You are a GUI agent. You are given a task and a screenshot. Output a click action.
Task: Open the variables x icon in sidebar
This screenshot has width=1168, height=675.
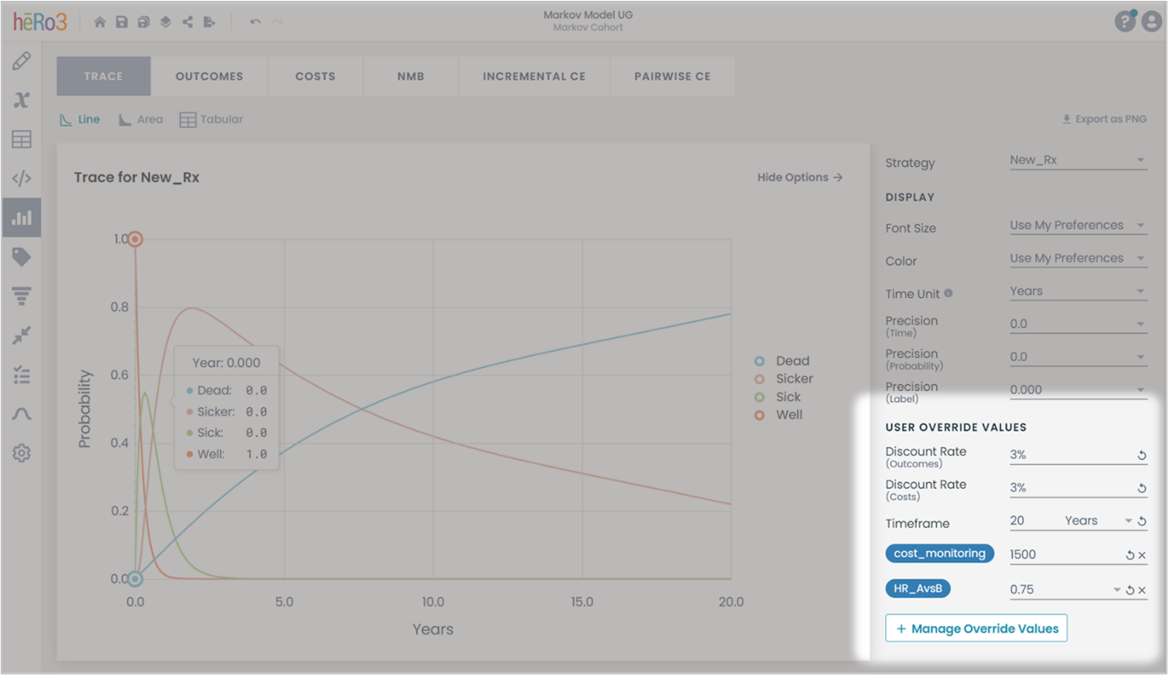point(22,100)
